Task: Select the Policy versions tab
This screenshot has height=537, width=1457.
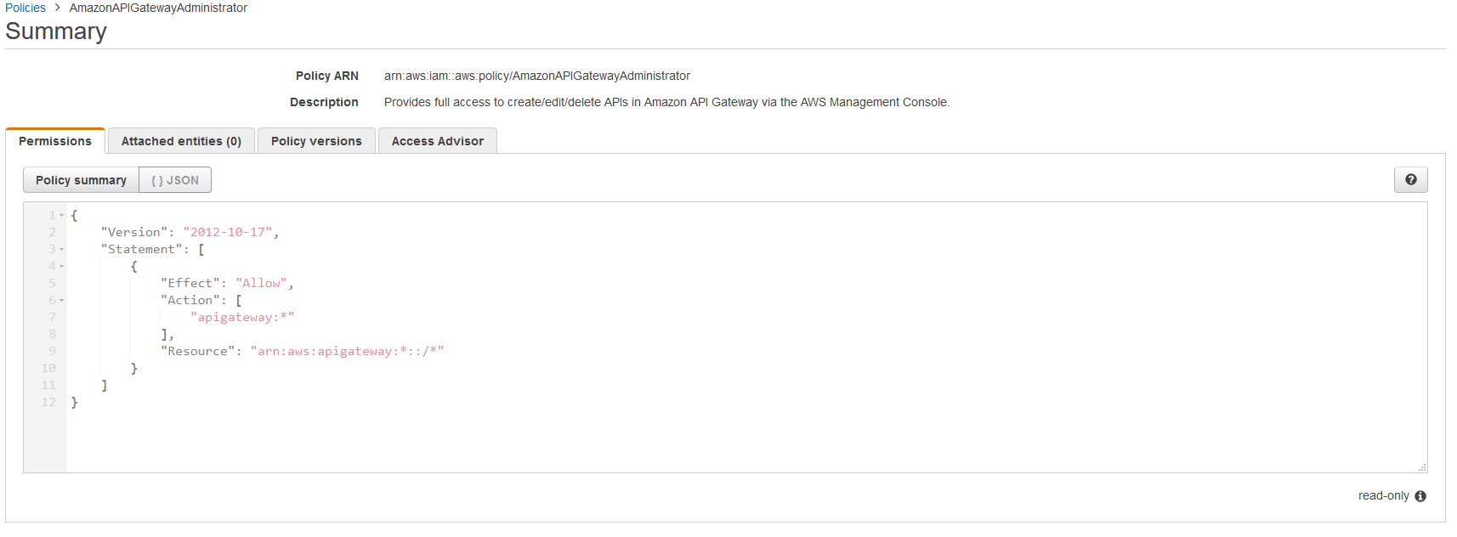Action: 316,141
